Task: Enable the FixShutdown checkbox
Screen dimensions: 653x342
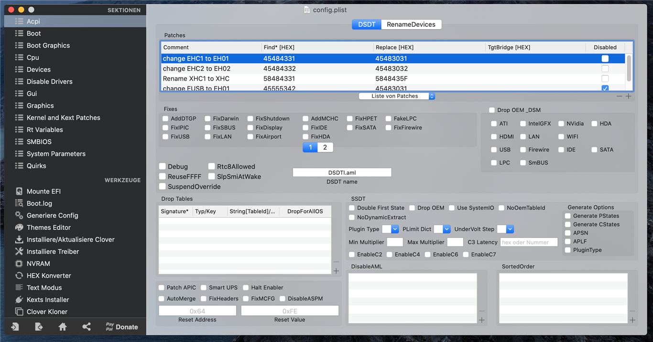Action: pos(250,118)
